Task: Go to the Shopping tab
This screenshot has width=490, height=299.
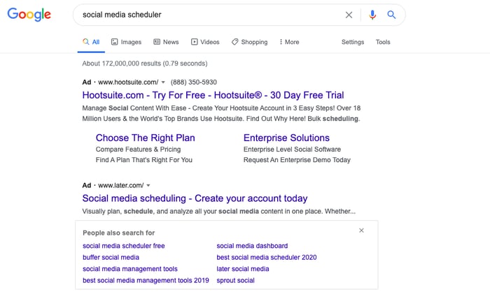Action: (249, 42)
